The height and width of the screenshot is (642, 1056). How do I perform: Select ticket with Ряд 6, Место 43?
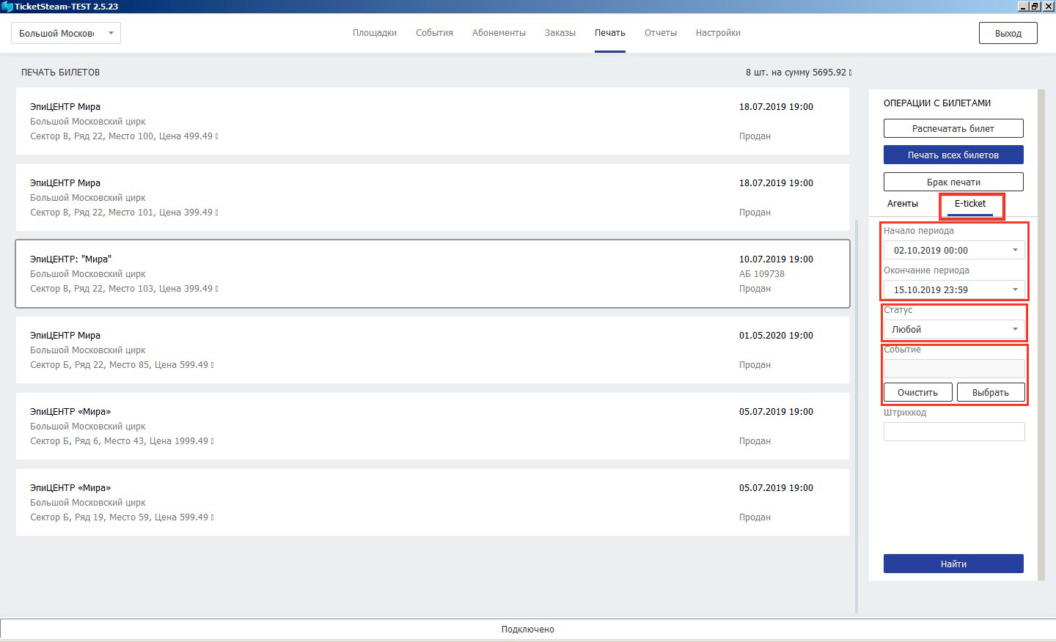click(x=433, y=426)
